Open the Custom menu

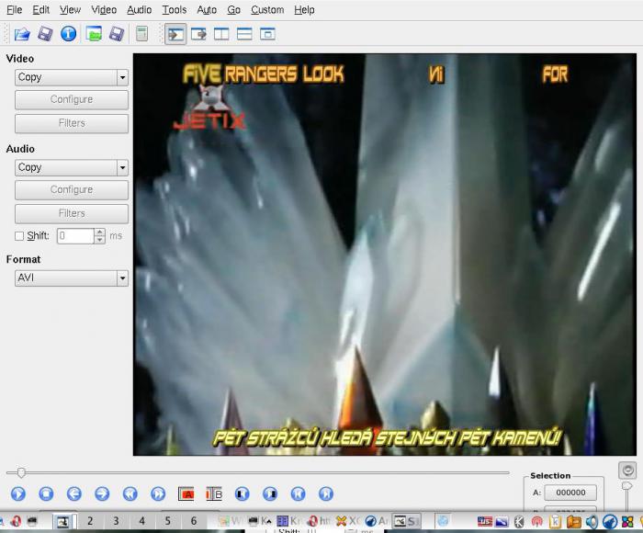pos(267,10)
